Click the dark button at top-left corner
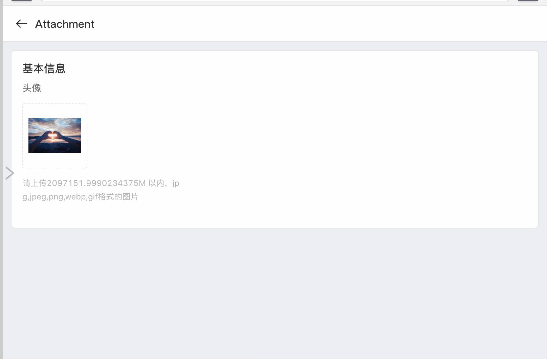Viewport: 547px width, 359px height. click(22, 1)
